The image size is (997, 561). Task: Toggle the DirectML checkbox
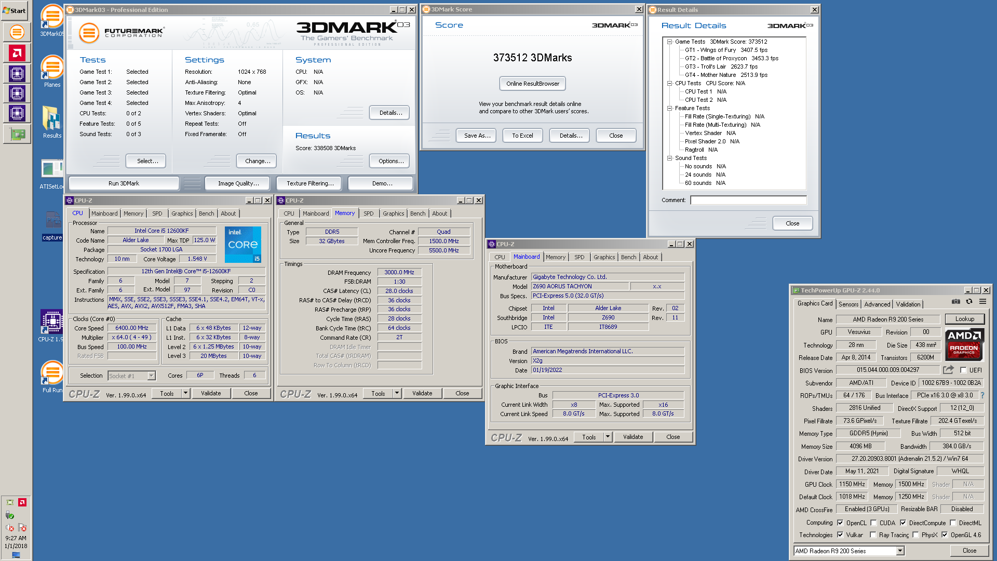[x=953, y=523]
